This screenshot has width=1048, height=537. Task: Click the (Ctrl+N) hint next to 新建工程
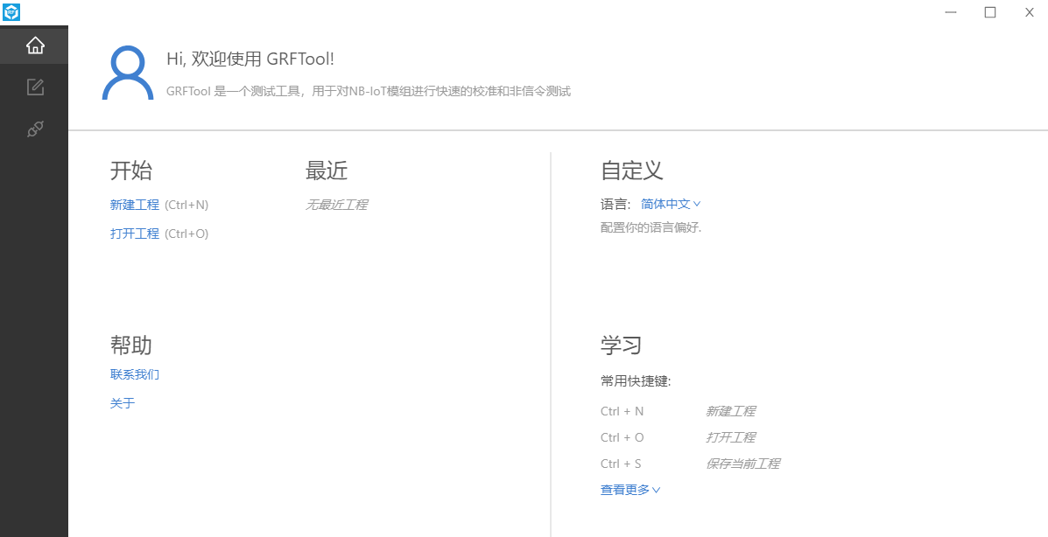(x=186, y=205)
